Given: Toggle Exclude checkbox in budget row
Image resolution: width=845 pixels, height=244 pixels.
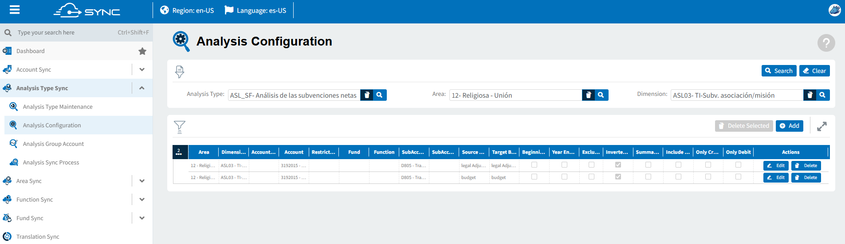Looking at the screenshot, I should coord(591,177).
